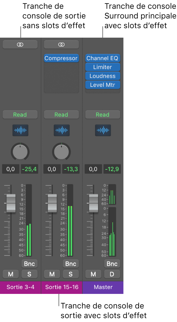
Task: Select the Sortie 3-4 channel name label
Action: pyautogui.click(x=20, y=287)
